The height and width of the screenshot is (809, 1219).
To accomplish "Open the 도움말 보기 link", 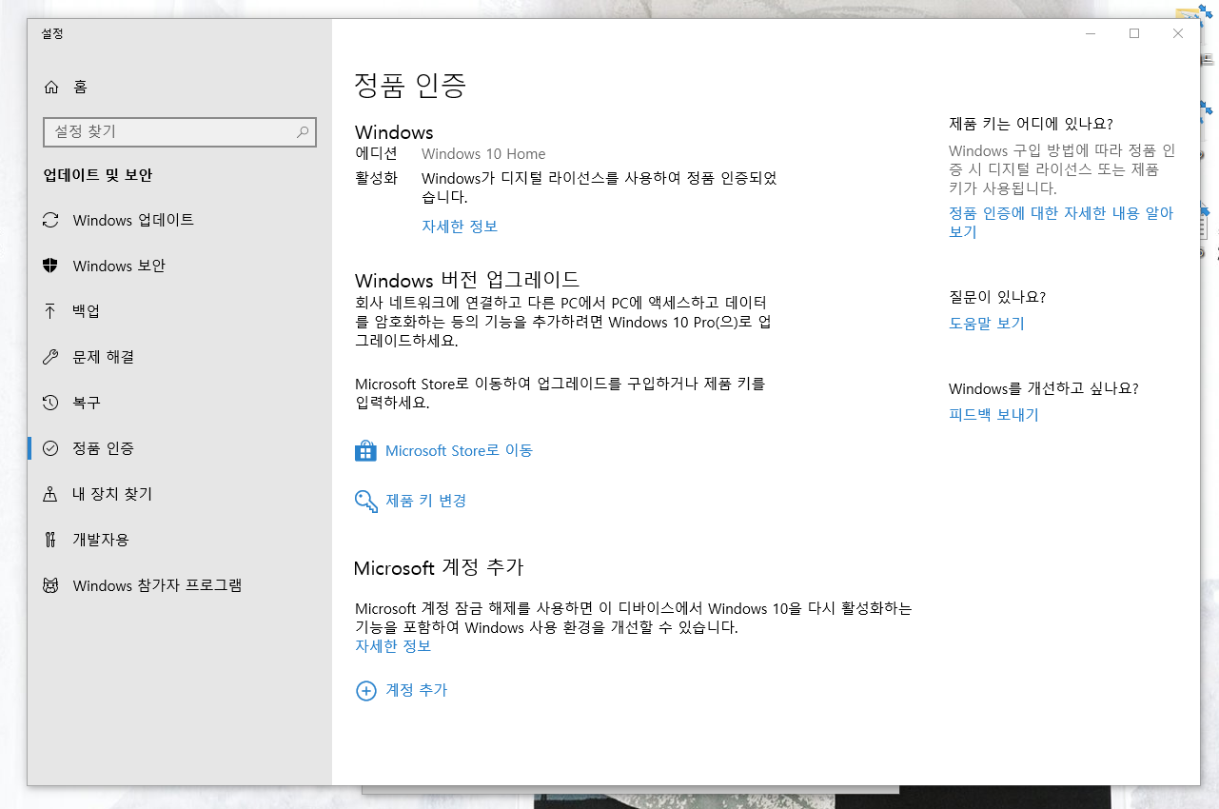I will coord(987,324).
